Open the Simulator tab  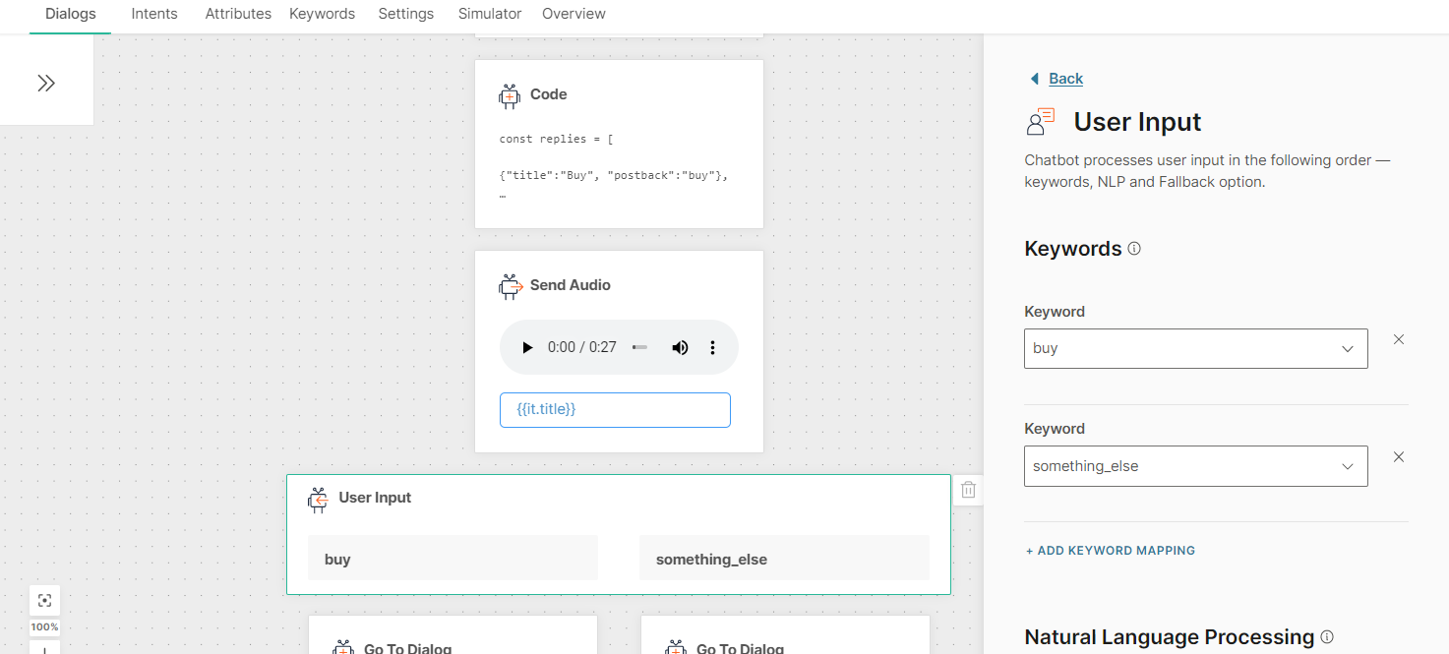490,14
